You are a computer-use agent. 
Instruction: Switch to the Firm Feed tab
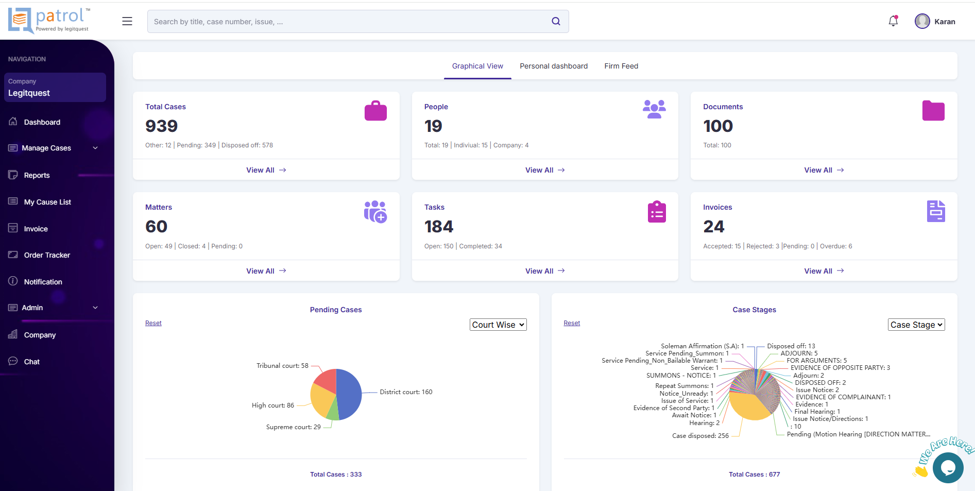tap(621, 66)
